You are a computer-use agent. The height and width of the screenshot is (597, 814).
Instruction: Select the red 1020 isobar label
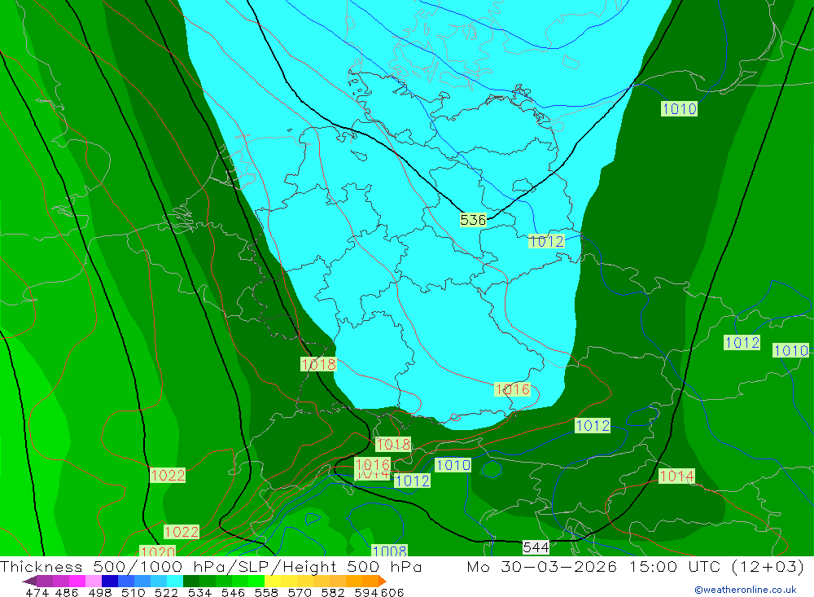click(158, 551)
